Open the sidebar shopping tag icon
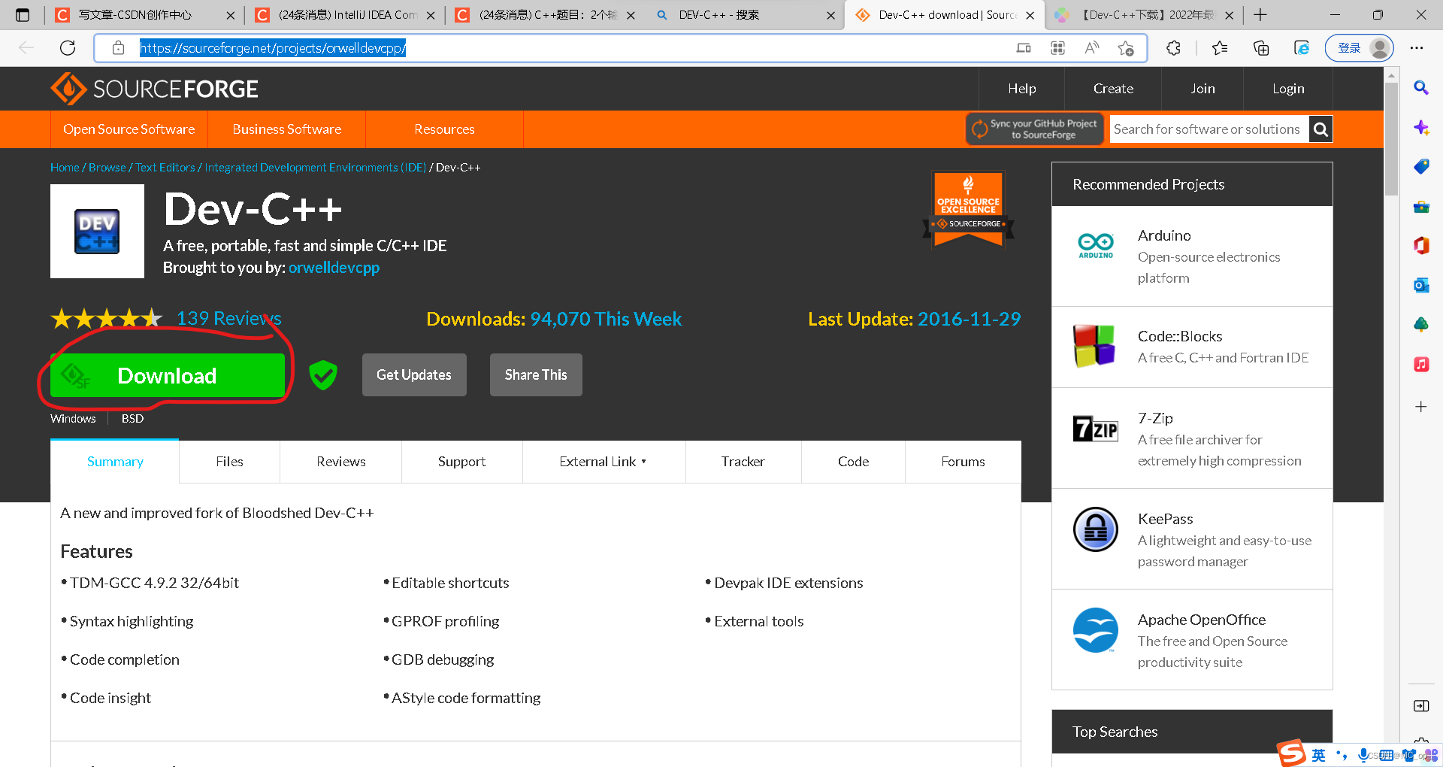The image size is (1443, 767). point(1420,166)
